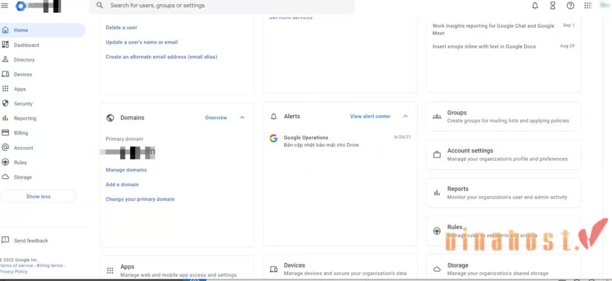
Task: Open the hourglass tasks icon
Action: coord(553,6)
